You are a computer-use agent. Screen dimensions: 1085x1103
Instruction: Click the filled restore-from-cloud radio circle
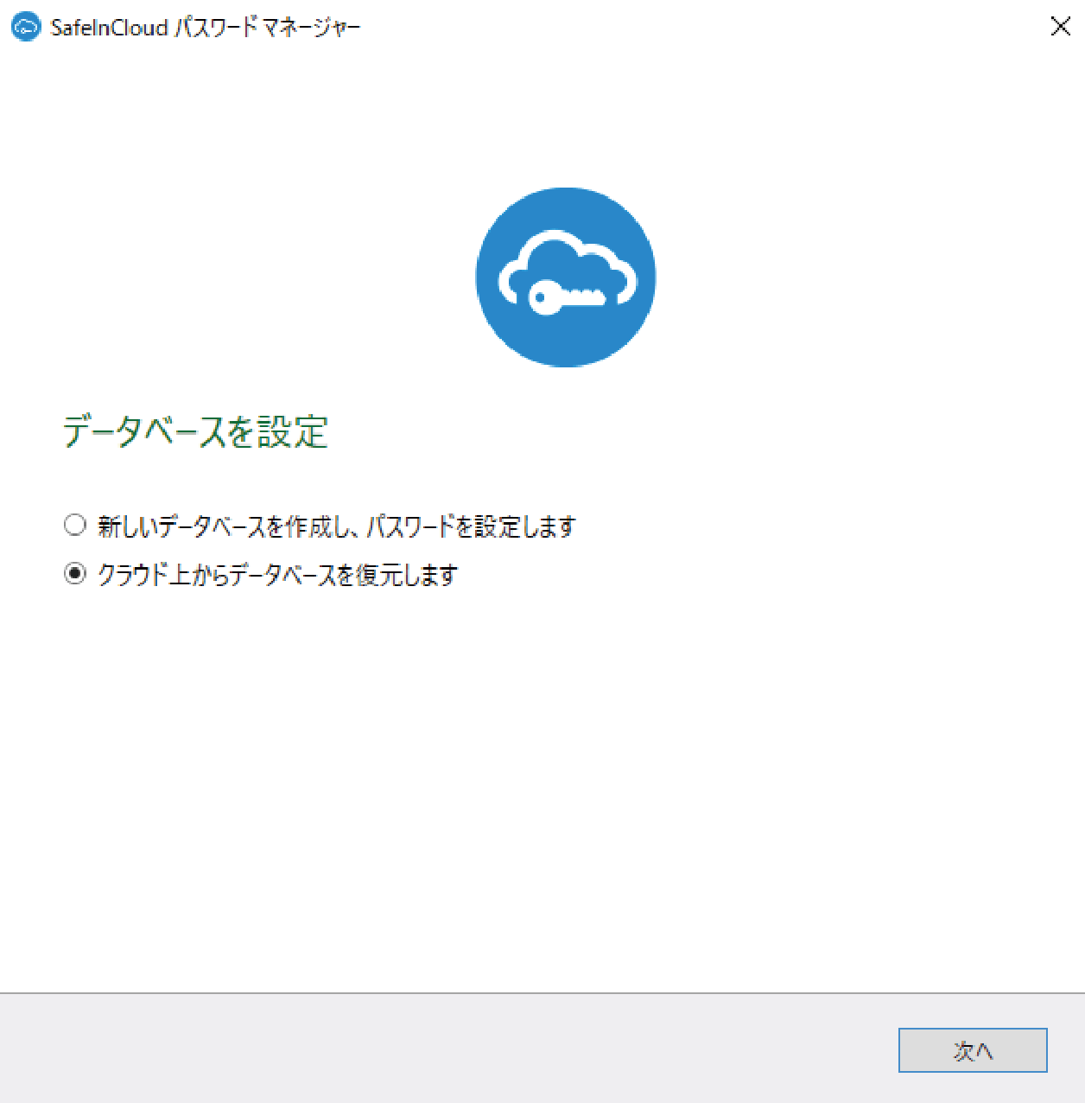click(x=74, y=572)
